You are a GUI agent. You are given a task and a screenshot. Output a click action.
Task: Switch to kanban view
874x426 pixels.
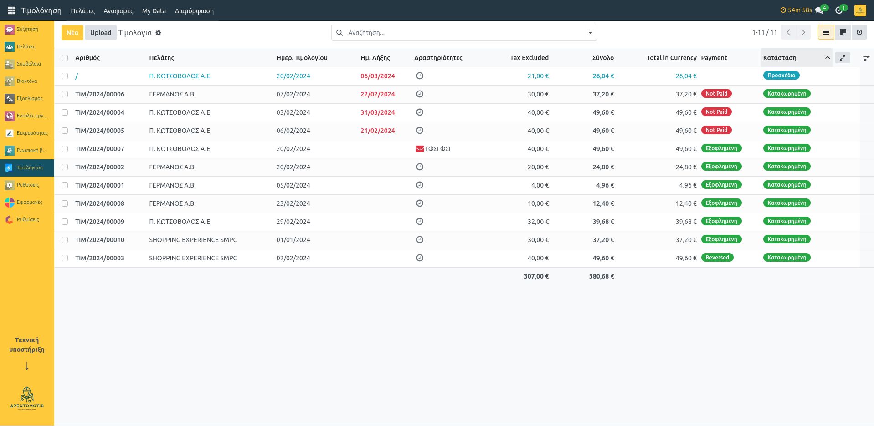tap(843, 32)
